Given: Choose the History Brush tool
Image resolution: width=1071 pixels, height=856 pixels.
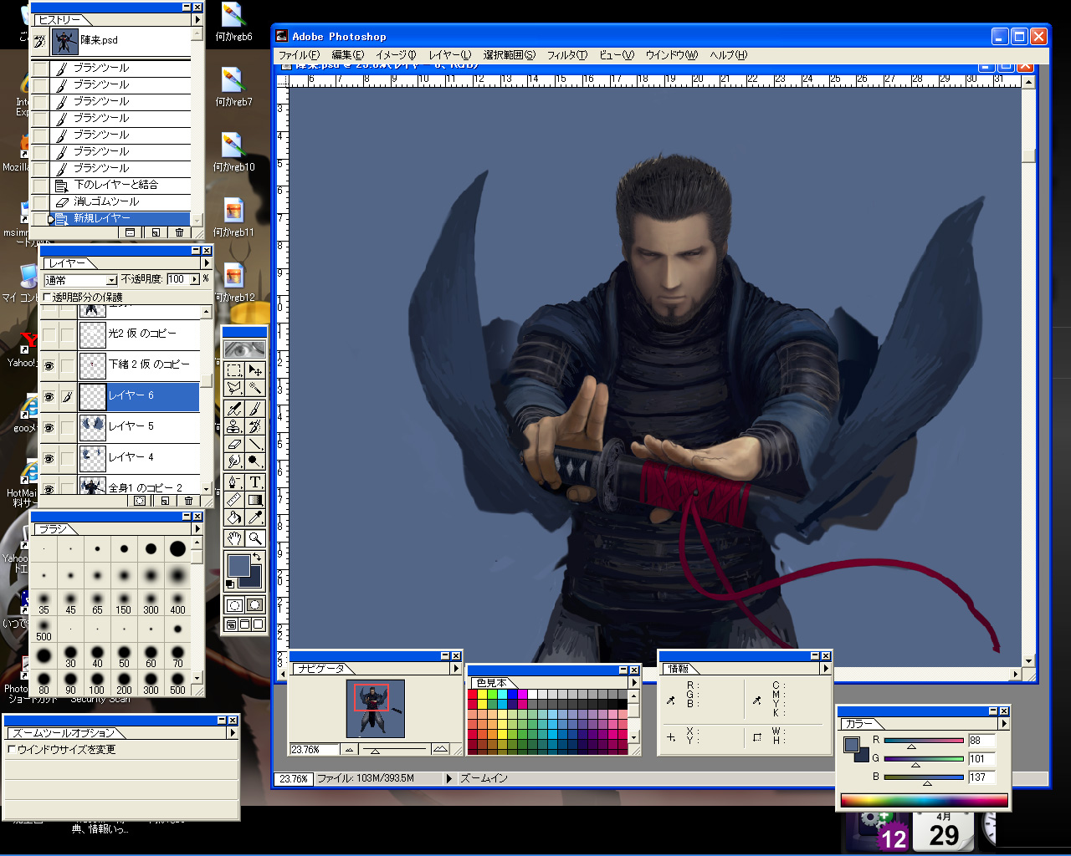Looking at the screenshot, I should [255, 427].
